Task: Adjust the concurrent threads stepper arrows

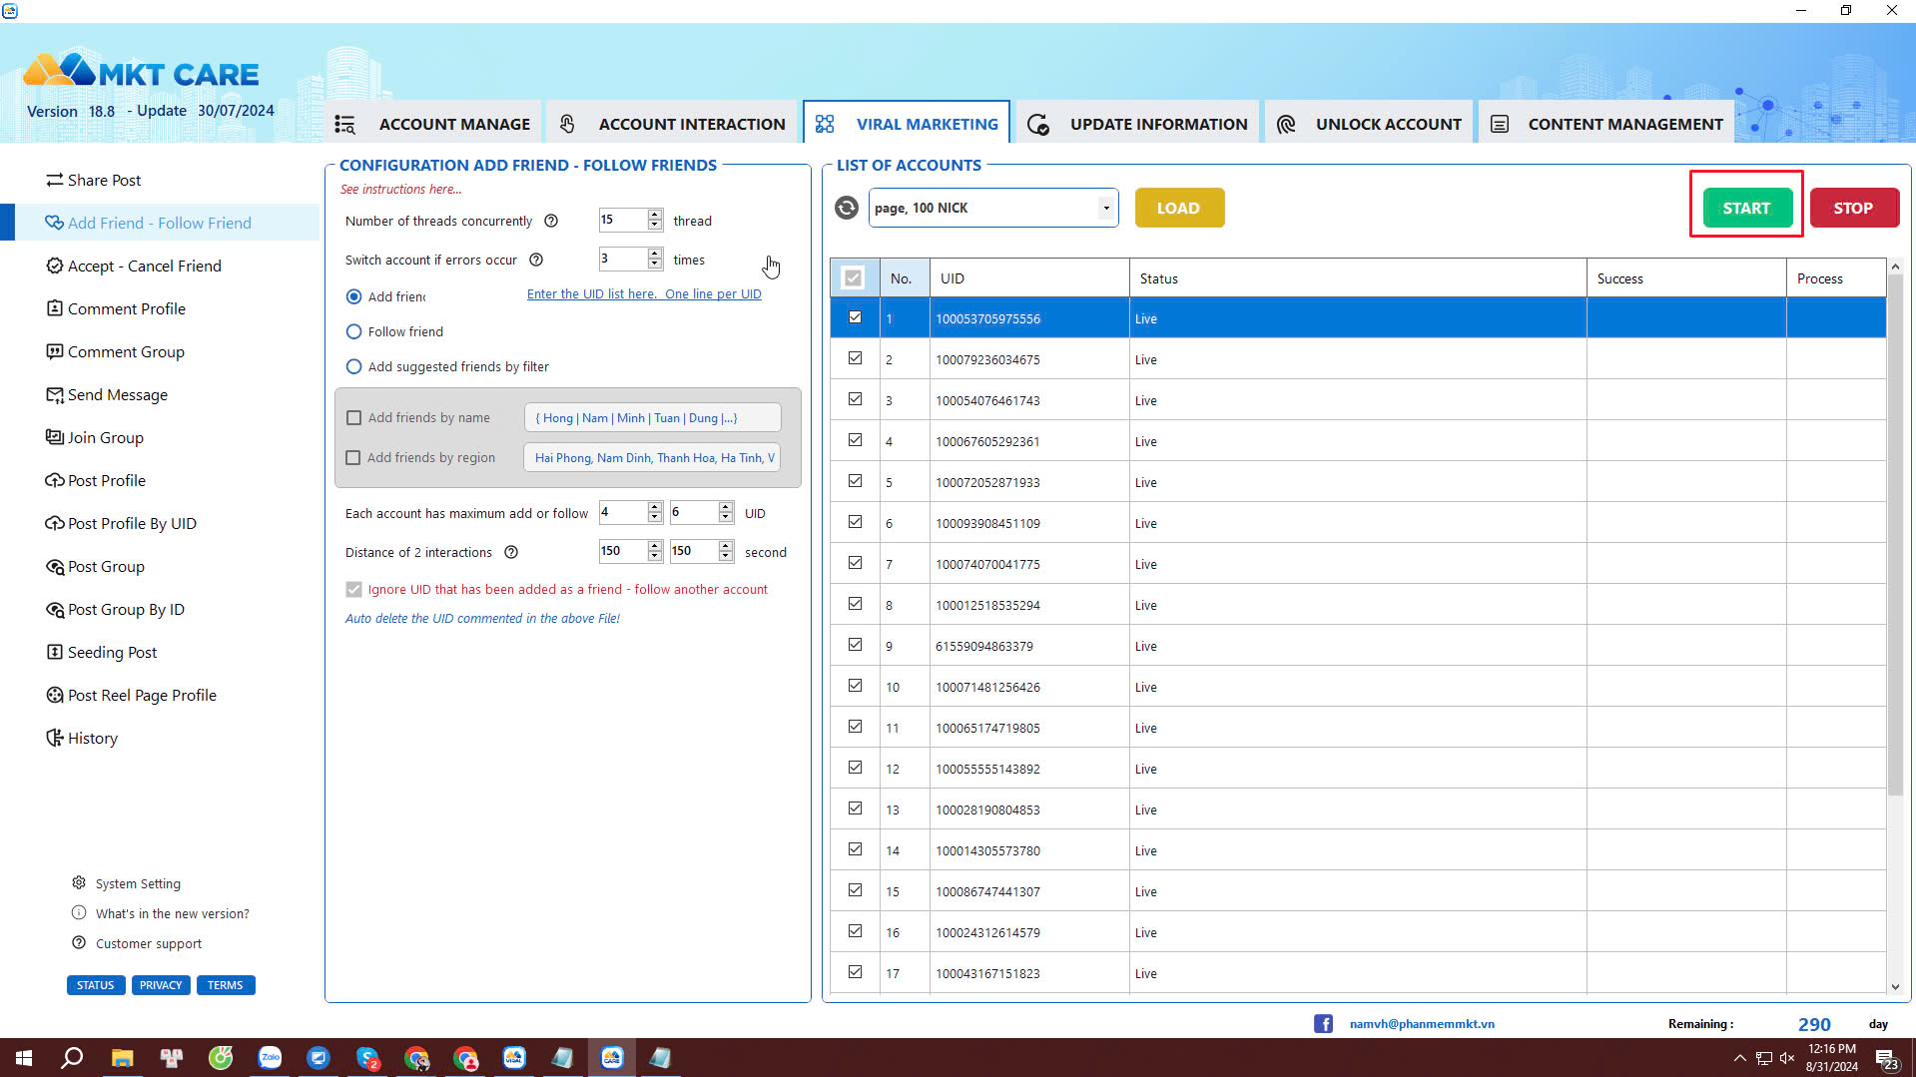Action: pos(655,220)
